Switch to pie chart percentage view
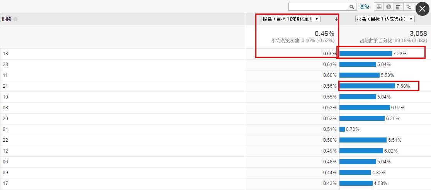The width and height of the screenshot is (431, 190). 389,7
